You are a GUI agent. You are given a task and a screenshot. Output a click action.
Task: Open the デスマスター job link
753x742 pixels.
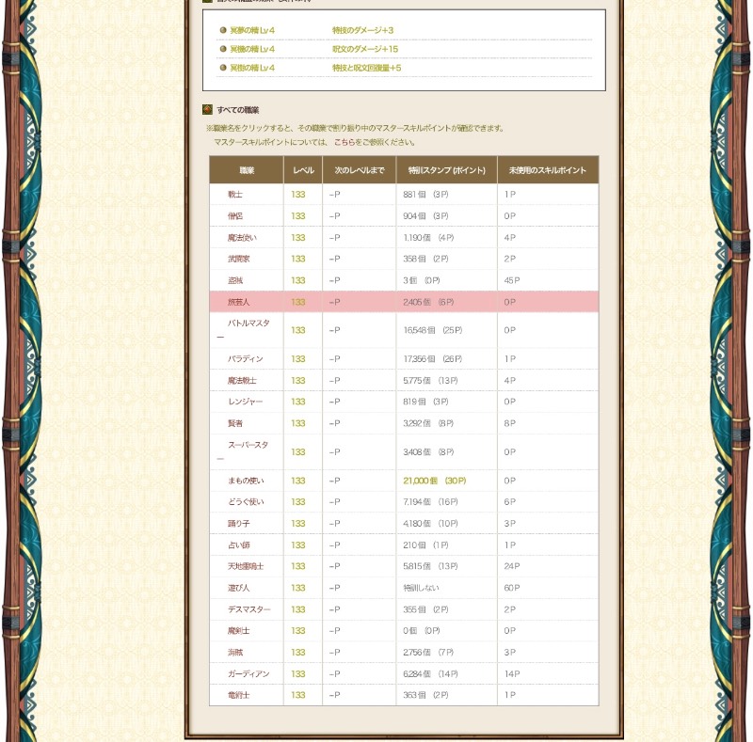[x=249, y=609]
